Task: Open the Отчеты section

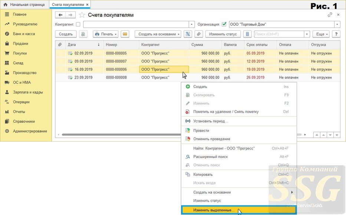Action: pyautogui.click(x=19, y=112)
